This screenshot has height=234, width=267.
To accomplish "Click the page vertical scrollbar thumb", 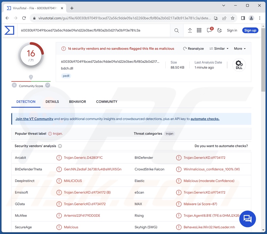I will pyautogui.click(x=263, y=59).
